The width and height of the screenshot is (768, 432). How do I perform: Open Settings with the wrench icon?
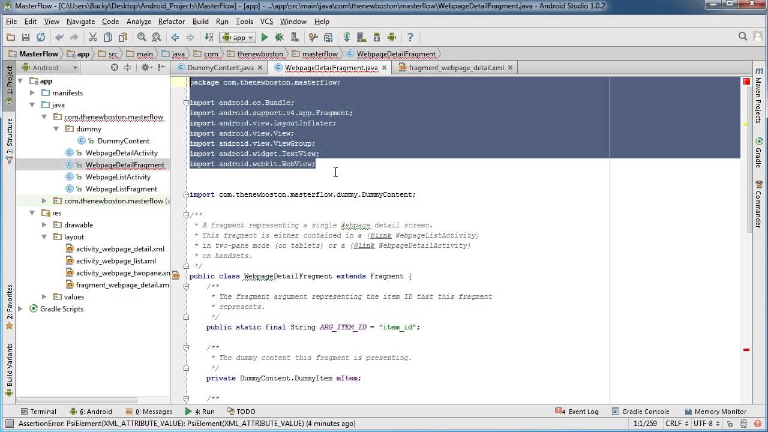click(313, 37)
